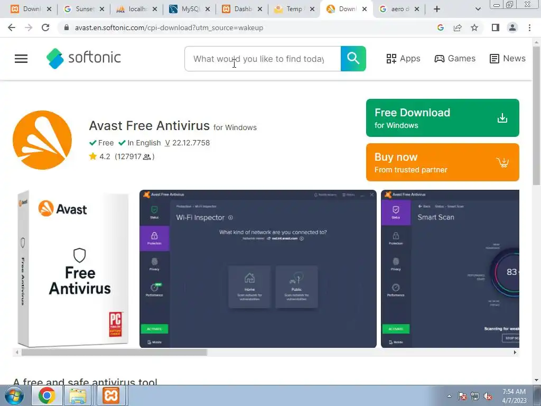Viewport: 541px width, 406px height.
Task: Click Chrome icon in taskbar
Action: (x=47, y=395)
